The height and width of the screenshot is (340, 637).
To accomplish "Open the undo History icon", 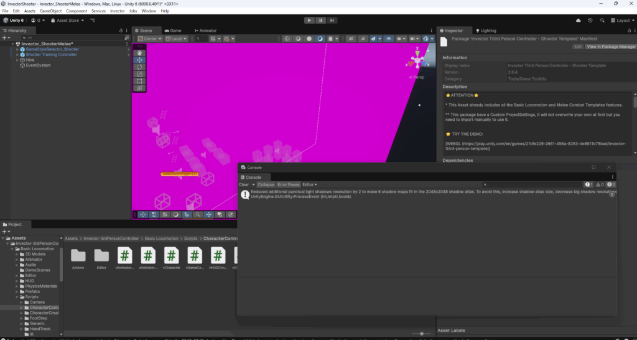I will [590, 21].
